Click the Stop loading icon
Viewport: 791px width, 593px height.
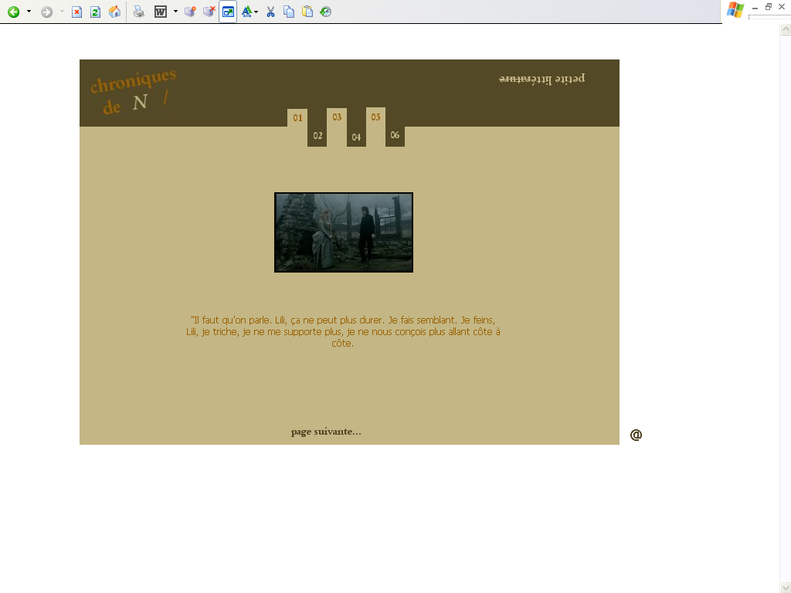(x=76, y=12)
